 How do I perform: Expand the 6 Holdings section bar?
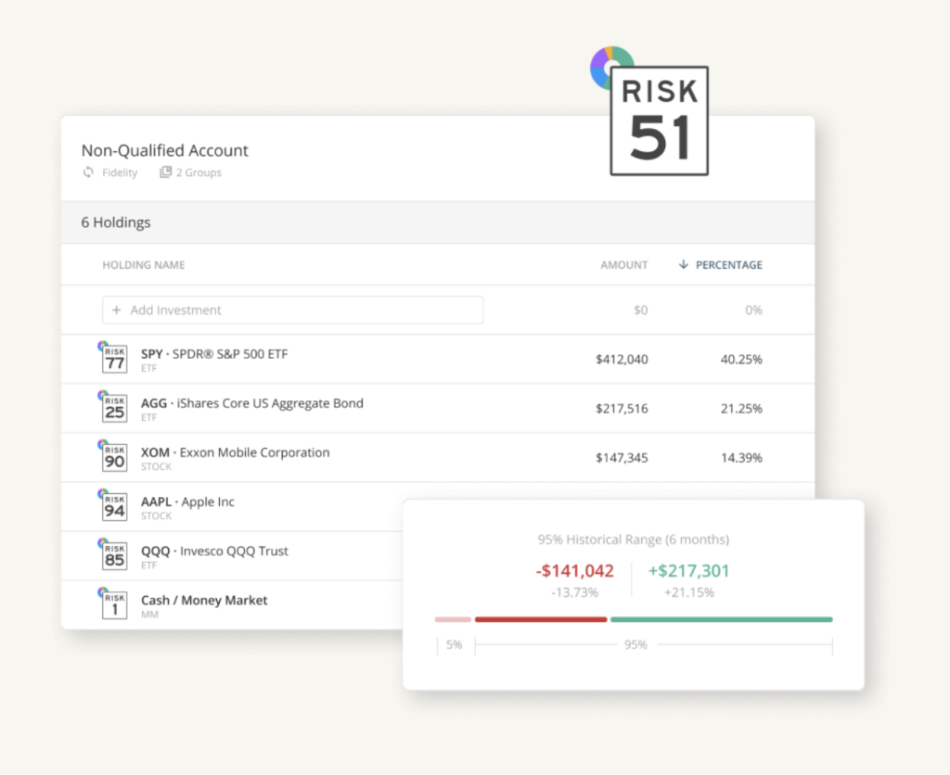pos(437,222)
